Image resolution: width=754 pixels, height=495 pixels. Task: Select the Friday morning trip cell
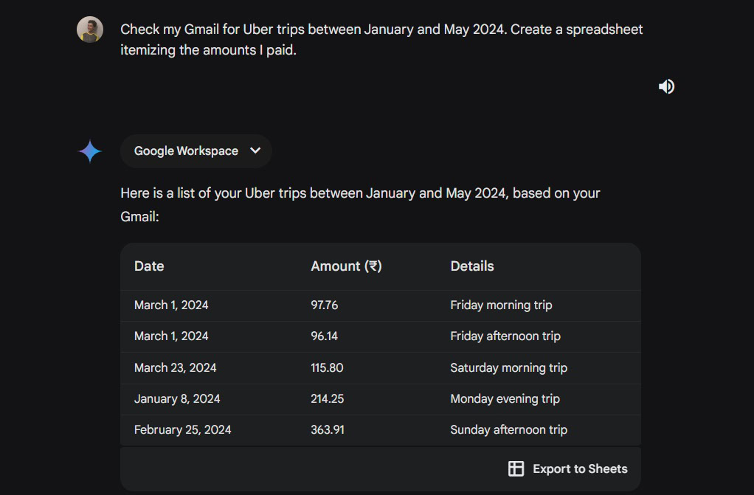(501, 305)
